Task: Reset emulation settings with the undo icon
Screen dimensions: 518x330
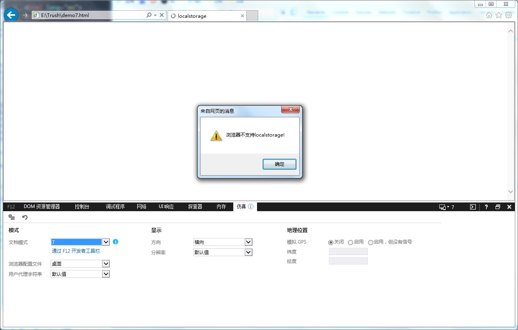Action: [x=25, y=217]
